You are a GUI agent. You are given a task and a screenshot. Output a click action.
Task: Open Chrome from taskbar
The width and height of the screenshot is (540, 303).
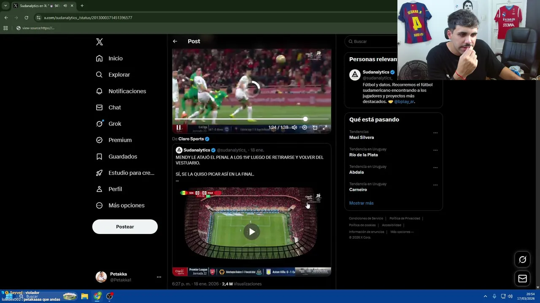coord(97,296)
